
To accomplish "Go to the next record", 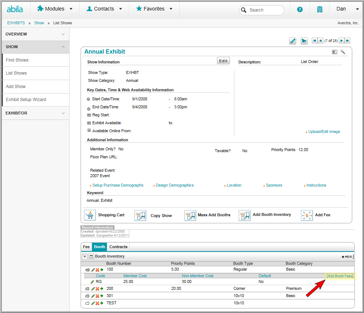I will click(342, 41).
